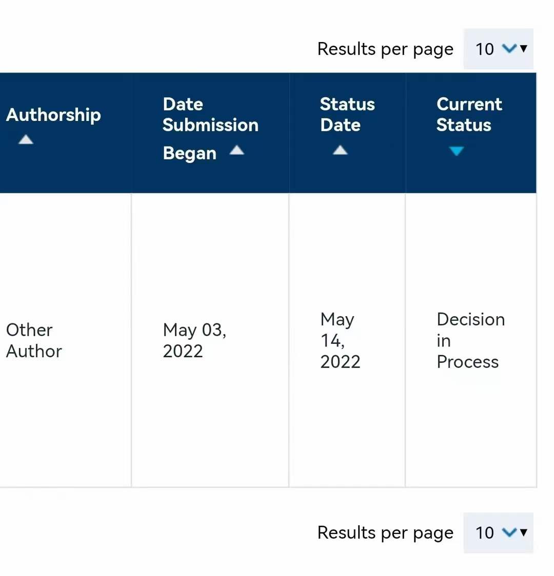Click the Status Date sort arrow
Screen dimensions: 554x576
tap(340, 150)
